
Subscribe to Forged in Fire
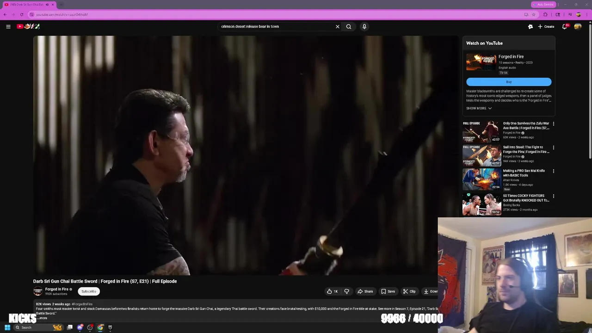click(x=89, y=291)
